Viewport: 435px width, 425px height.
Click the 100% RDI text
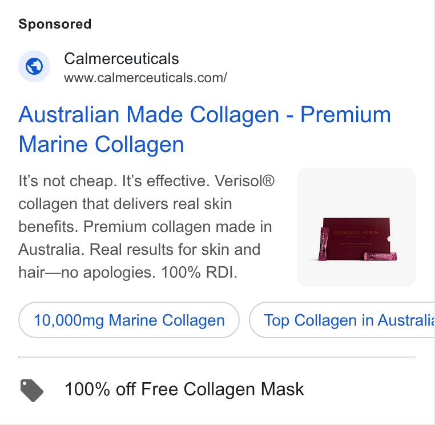coord(199,272)
